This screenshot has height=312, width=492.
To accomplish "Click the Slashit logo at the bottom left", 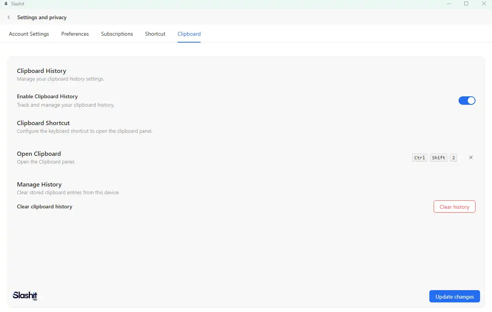I will pos(25,295).
